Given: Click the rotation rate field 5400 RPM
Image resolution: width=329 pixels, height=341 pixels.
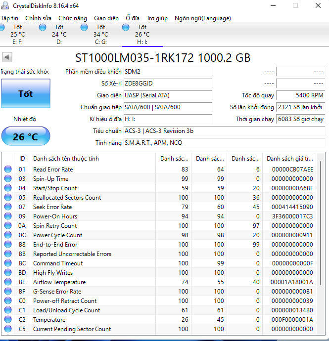Looking at the screenshot, I should (300, 95).
